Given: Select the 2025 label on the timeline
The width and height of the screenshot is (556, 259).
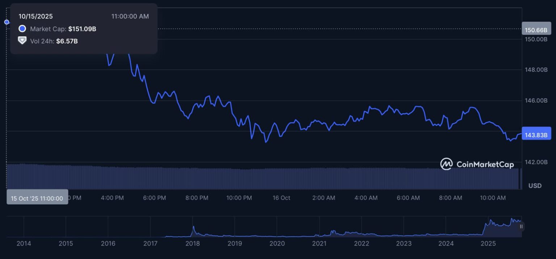Looking at the screenshot, I should [x=489, y=244].
